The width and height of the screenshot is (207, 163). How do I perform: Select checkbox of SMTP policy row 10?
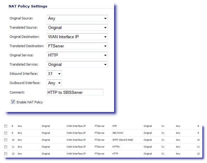tap(6, 140)
